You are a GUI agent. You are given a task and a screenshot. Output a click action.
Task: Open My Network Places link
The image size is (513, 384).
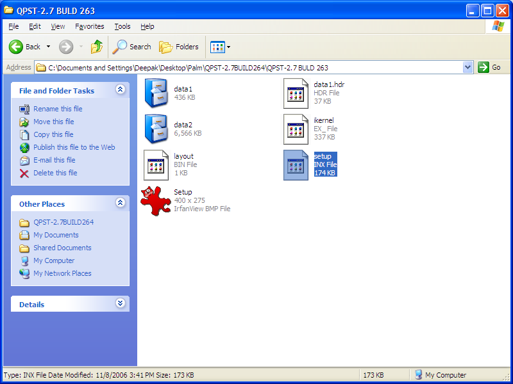pos(62,273)
